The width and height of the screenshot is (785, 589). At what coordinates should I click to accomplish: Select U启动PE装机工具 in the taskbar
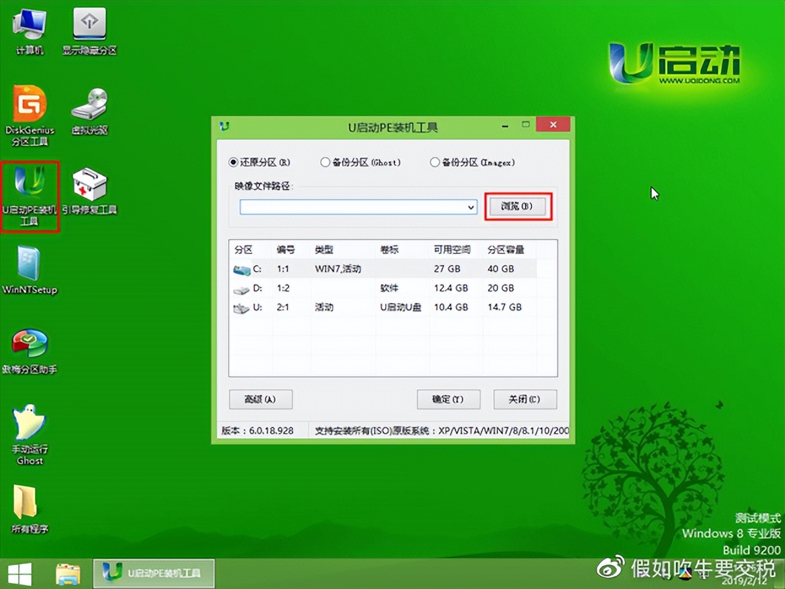click(x=153, y=572)
